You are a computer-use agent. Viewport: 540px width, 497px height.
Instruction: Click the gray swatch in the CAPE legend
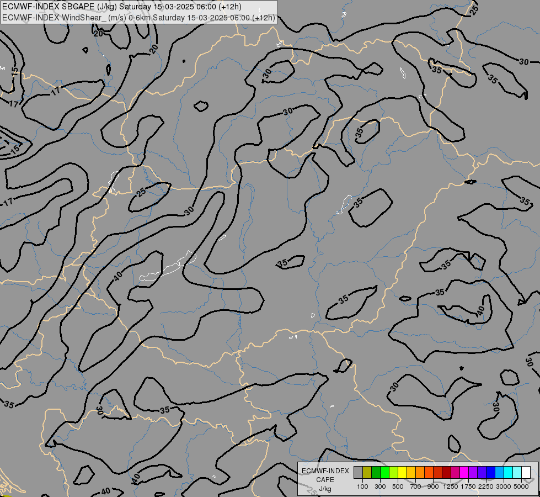[x=358, y=472]
